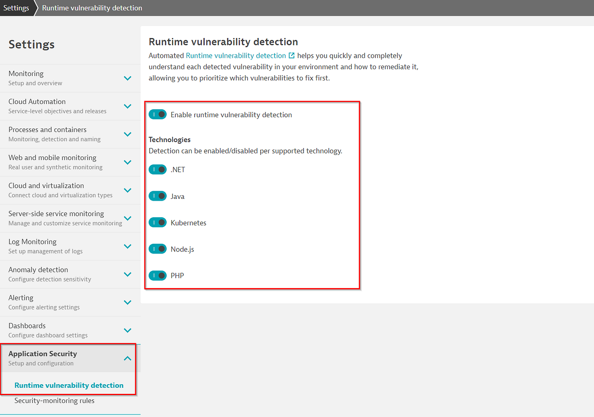Expand Processes and containers settings
This screenshot has width=594, height=417.
tap(127, 134)
